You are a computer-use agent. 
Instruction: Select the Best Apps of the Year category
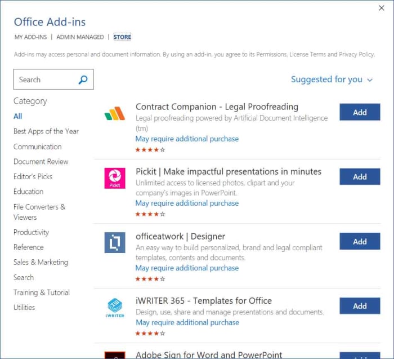tap(46, 131)
